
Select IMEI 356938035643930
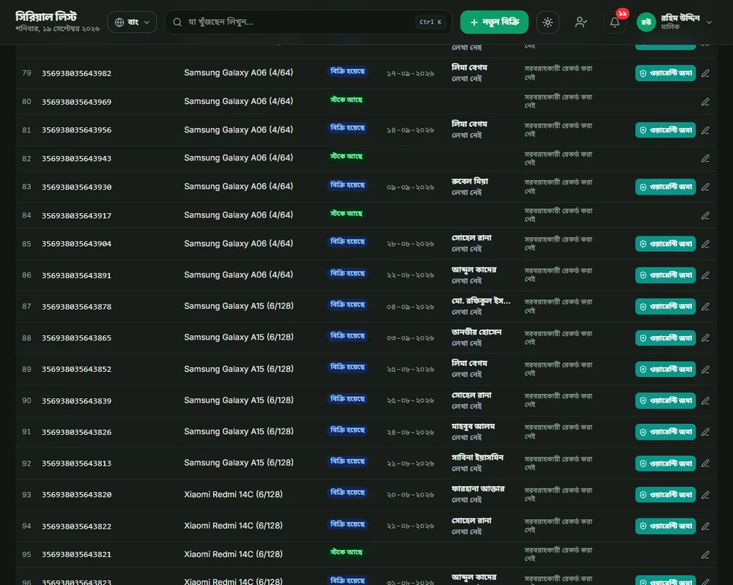point(77,187)
